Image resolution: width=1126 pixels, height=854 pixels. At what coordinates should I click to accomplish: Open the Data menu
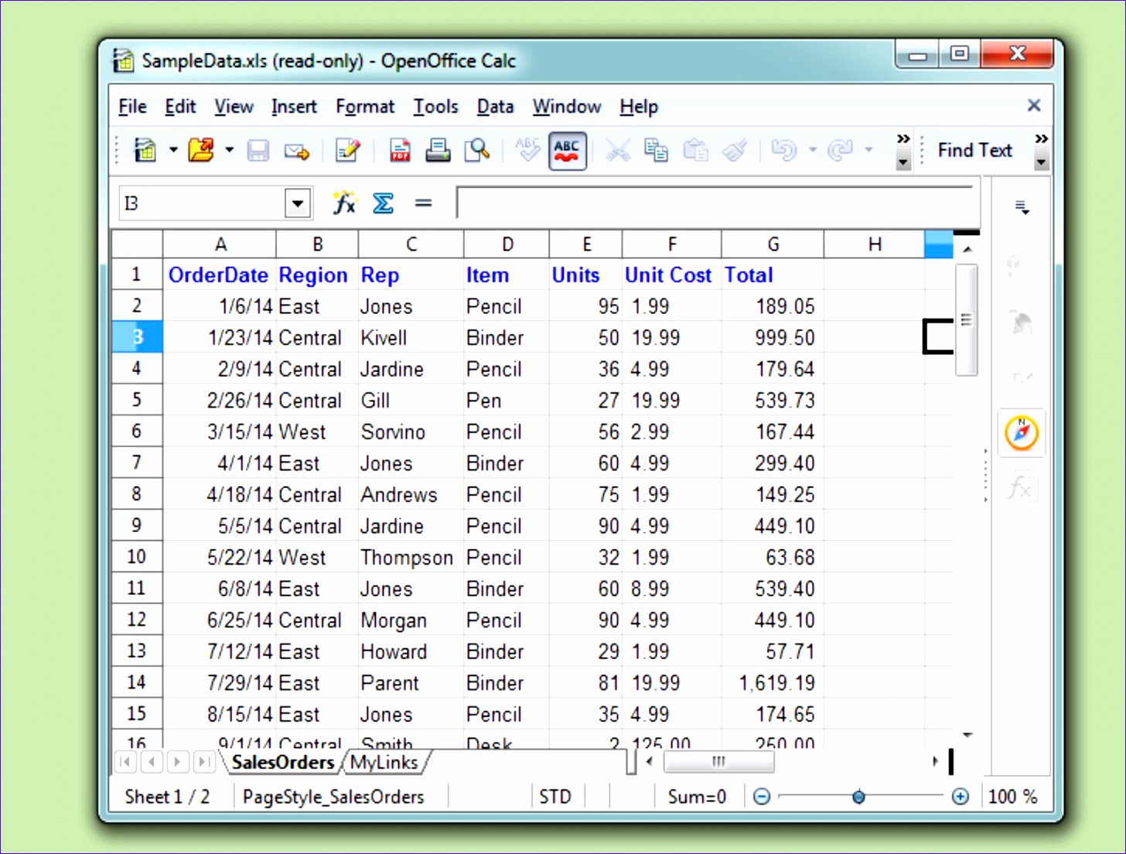click(495, 106)
